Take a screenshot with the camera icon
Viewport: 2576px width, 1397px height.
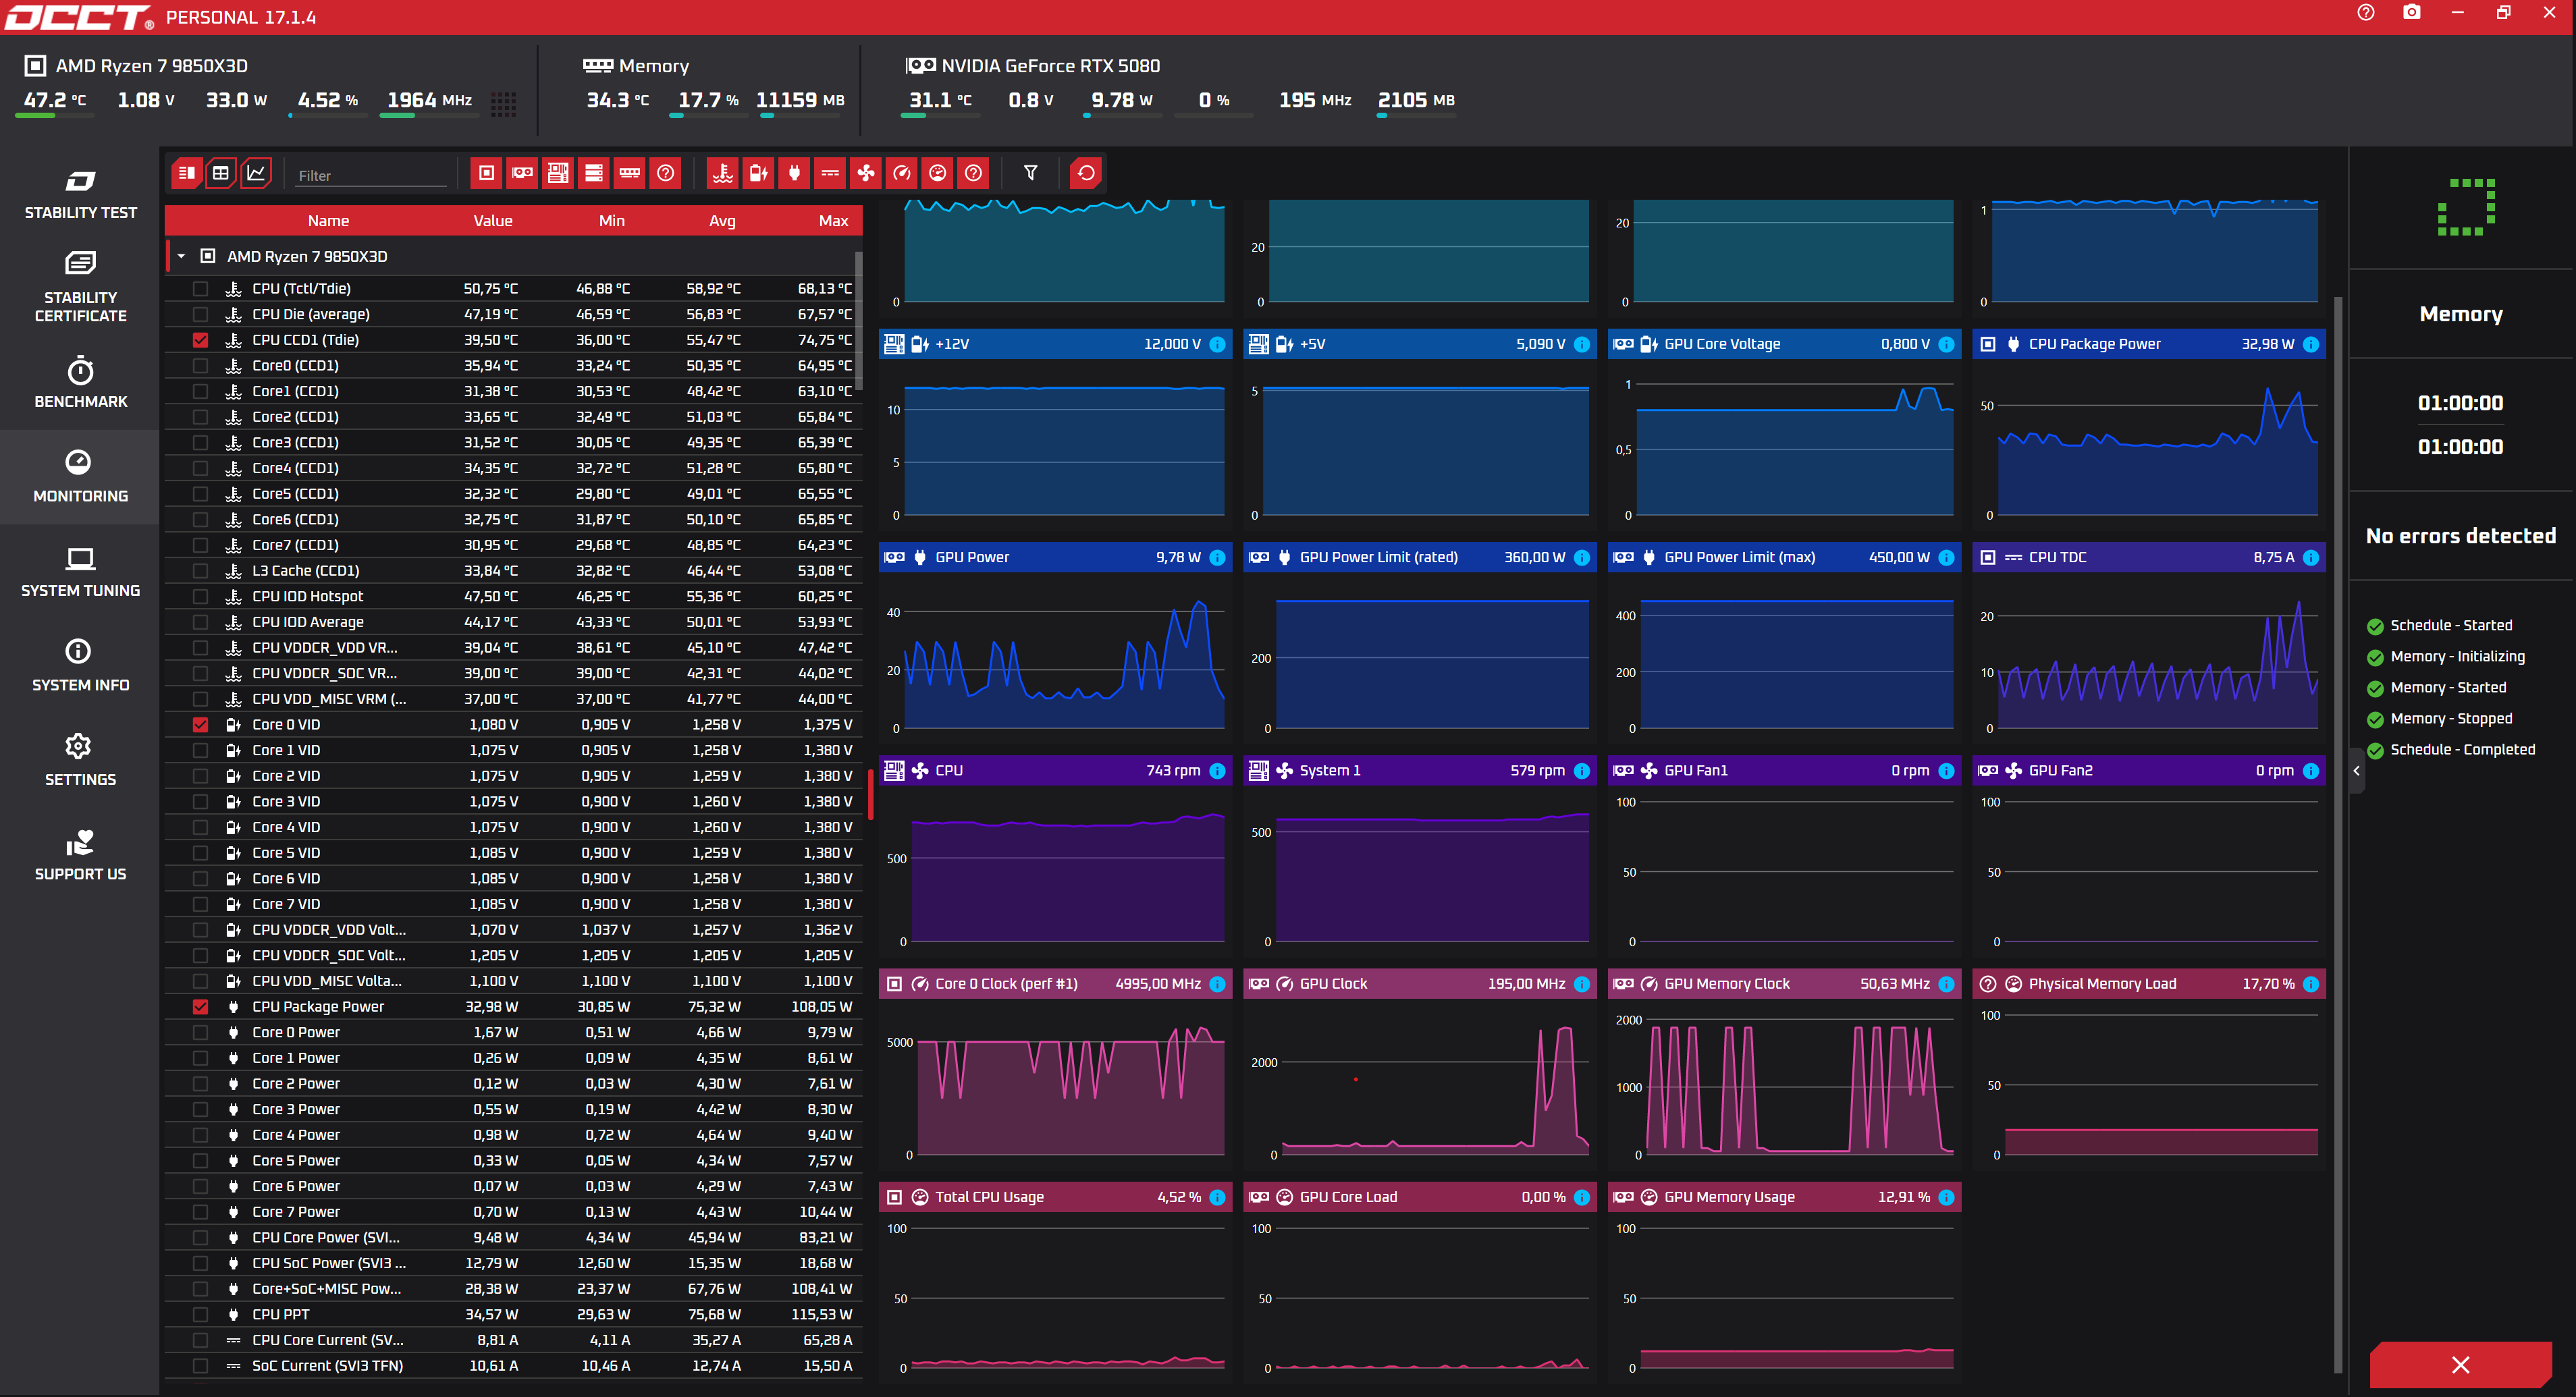(2412, 13)
